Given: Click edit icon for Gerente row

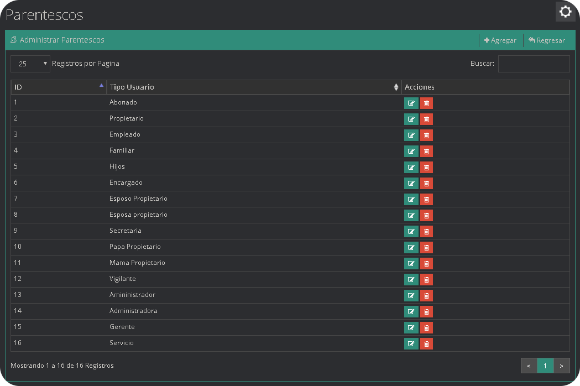Looking at the screenshot, I should tap(411, 328).
